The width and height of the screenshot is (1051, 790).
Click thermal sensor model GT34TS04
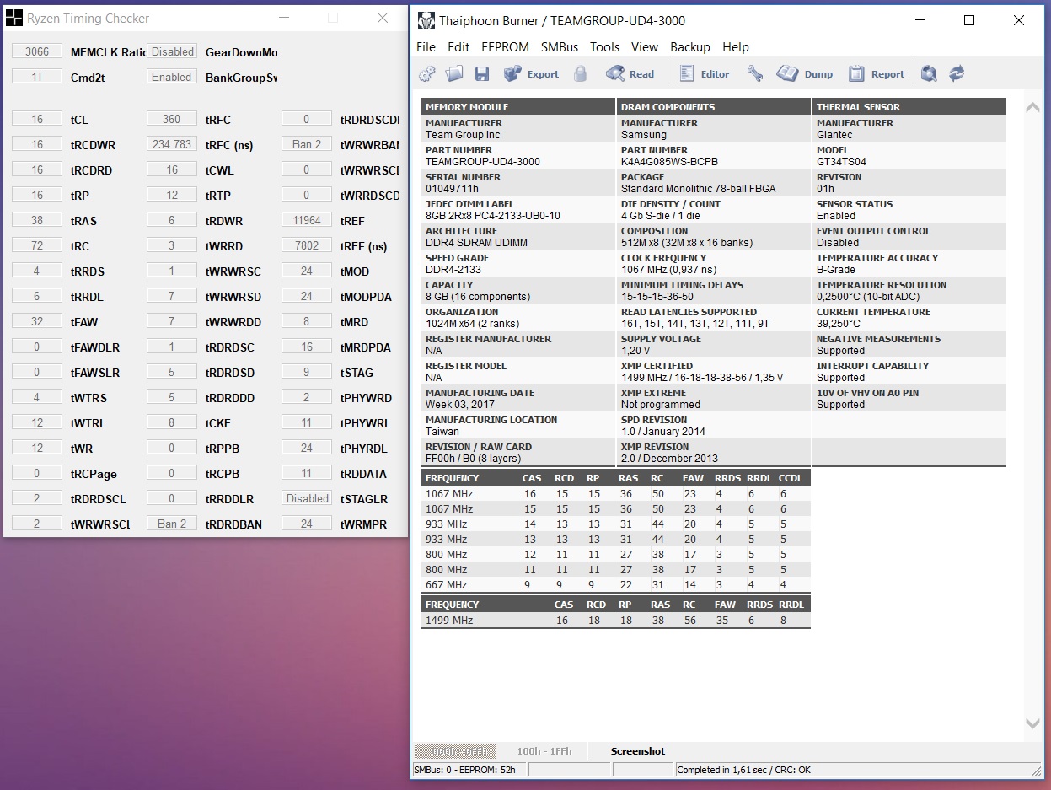click(x=841, y=162)
